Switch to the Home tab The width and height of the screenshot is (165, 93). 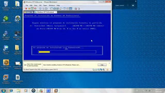point(28,12)
